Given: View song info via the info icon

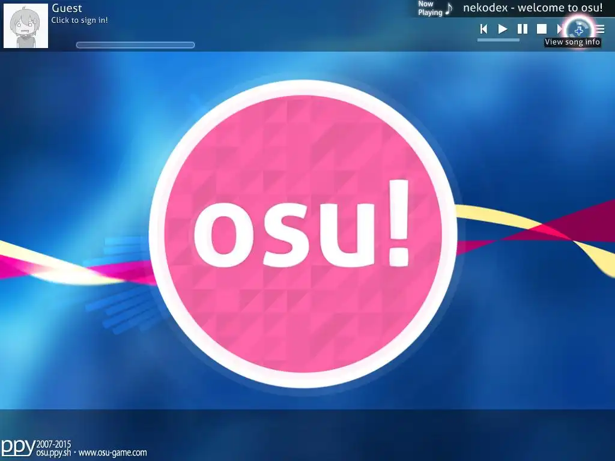Looking at the screenshot, I should coord(580,29).
